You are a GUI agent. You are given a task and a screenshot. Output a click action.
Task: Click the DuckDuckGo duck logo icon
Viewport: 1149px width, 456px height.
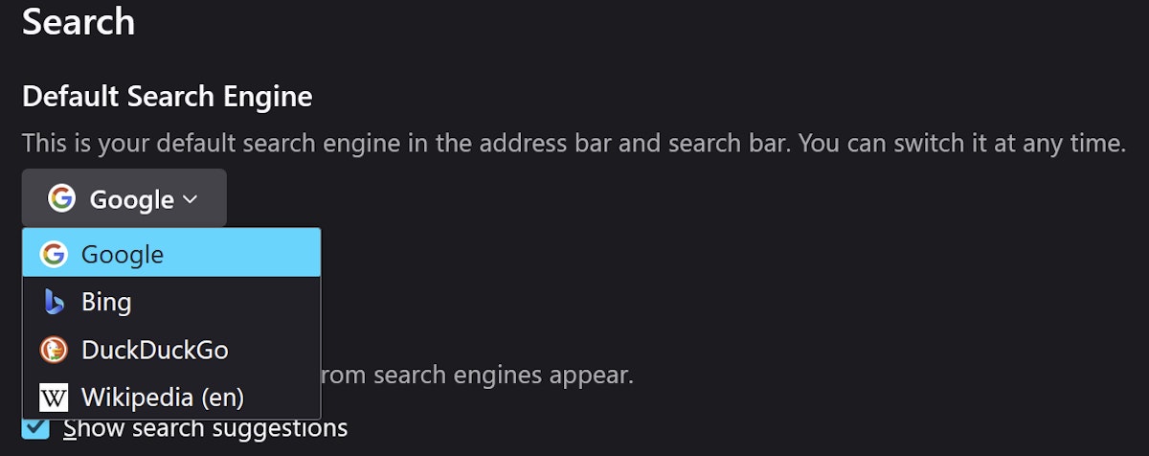pos(54,350)
